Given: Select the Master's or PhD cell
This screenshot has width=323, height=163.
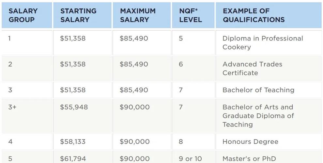Looking at the screenshot, I should point(249,159).
